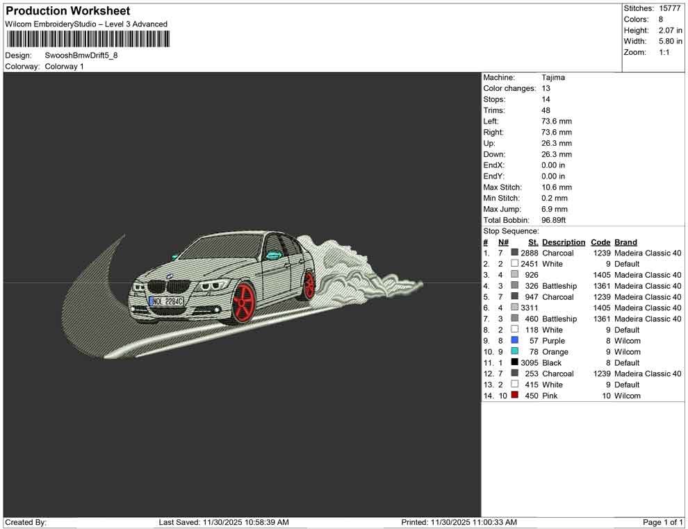
Task: Click the Page 1 of 1 label
Action: point(660,522)
